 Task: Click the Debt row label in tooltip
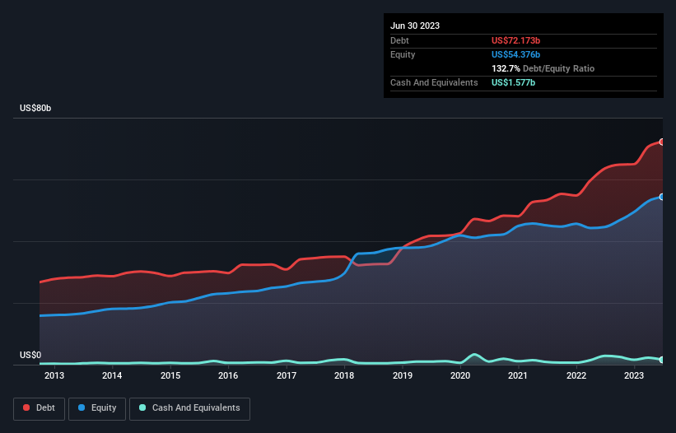[399, 40]
